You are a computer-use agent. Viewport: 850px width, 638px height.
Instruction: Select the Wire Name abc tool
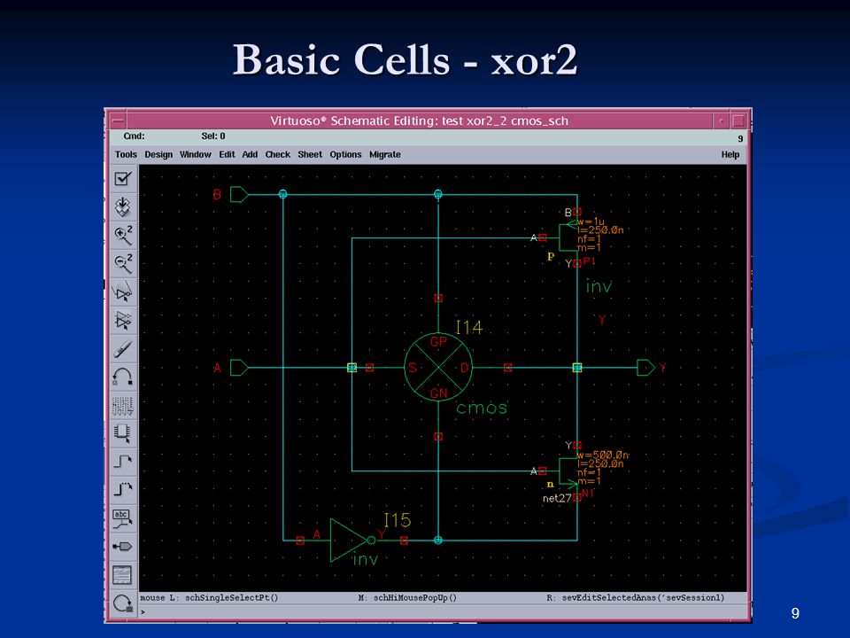click(123, 518)
